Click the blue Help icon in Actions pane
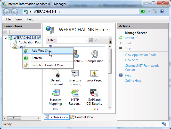171x129 pixels. [x=121, y=75]
